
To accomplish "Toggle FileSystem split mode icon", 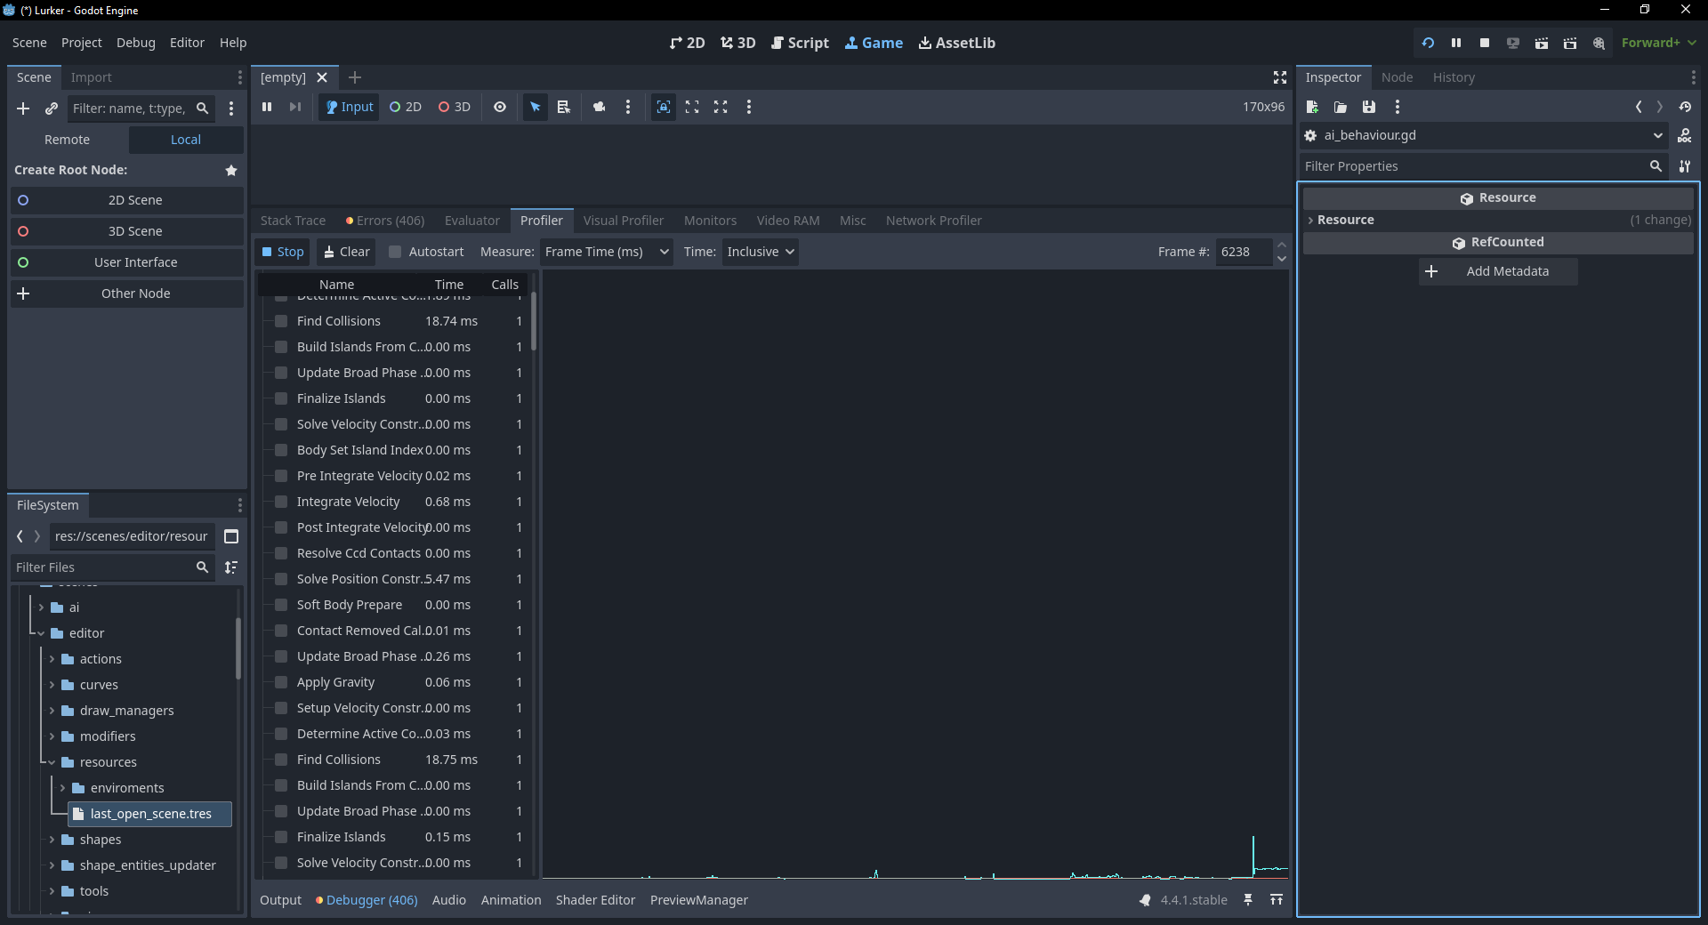I will tap(231, 536).
